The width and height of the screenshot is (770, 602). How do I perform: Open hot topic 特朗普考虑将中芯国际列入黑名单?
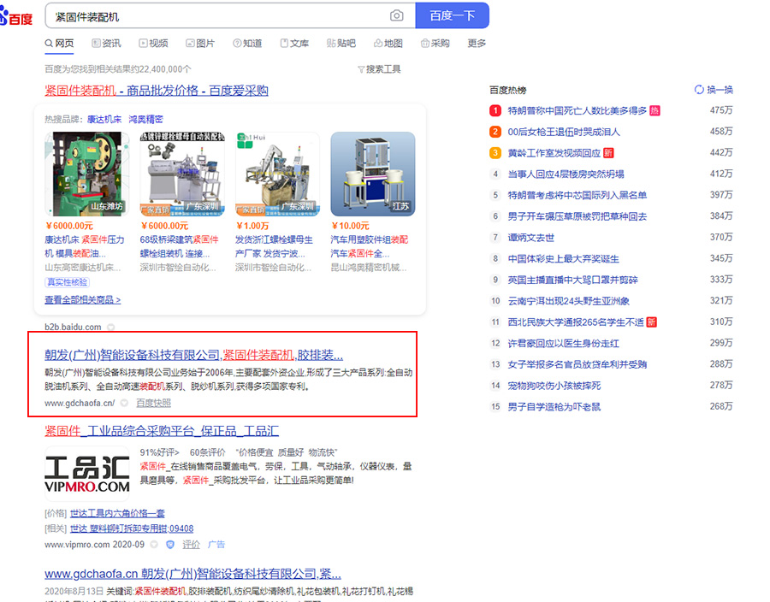pyautogui.click(x=577, y=195)
